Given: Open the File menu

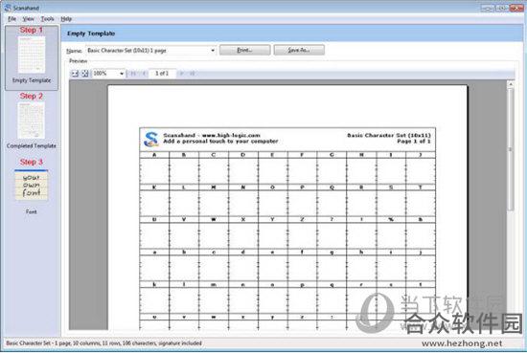Looking at the screenshot, I should click(x=11, y=19).
